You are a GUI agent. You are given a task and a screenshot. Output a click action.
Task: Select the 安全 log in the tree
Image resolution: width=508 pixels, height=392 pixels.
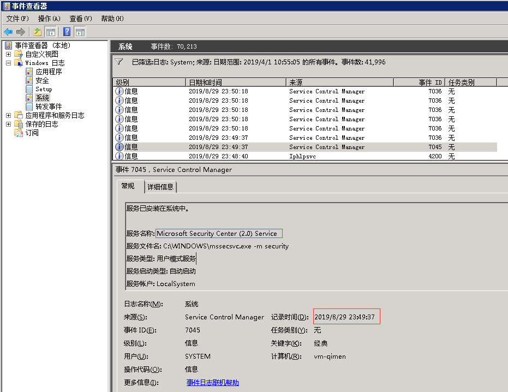(x=42, y=80)
